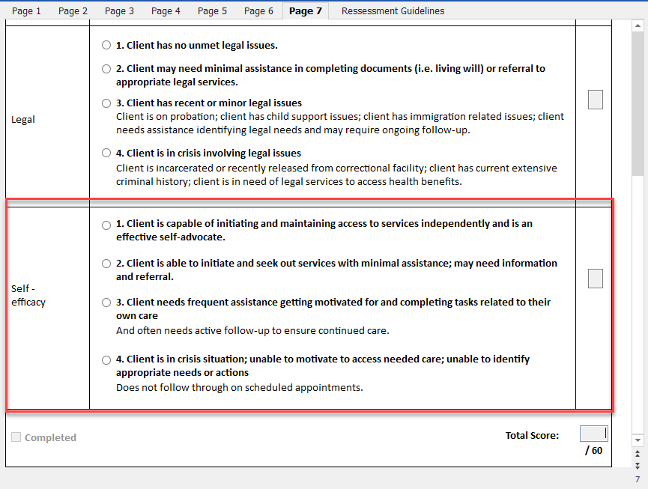
Task: Select the first Self-efficacy rating option
Action: [106, 224]
